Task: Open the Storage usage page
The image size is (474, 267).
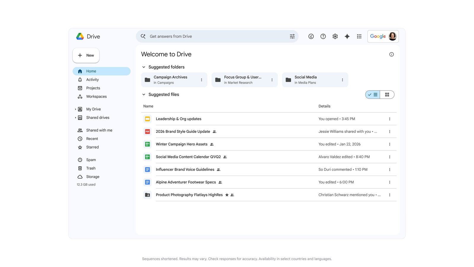Action: pos(92,177)
